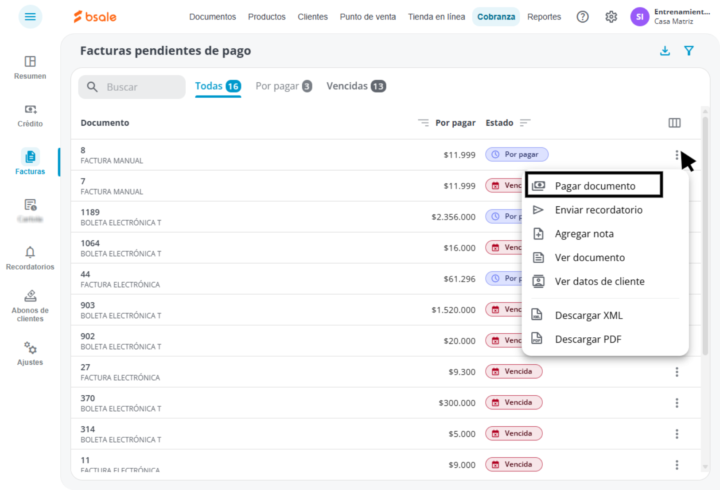Open Tienda en línea navigation
The image size is (720, 490).
pos(436,17)
